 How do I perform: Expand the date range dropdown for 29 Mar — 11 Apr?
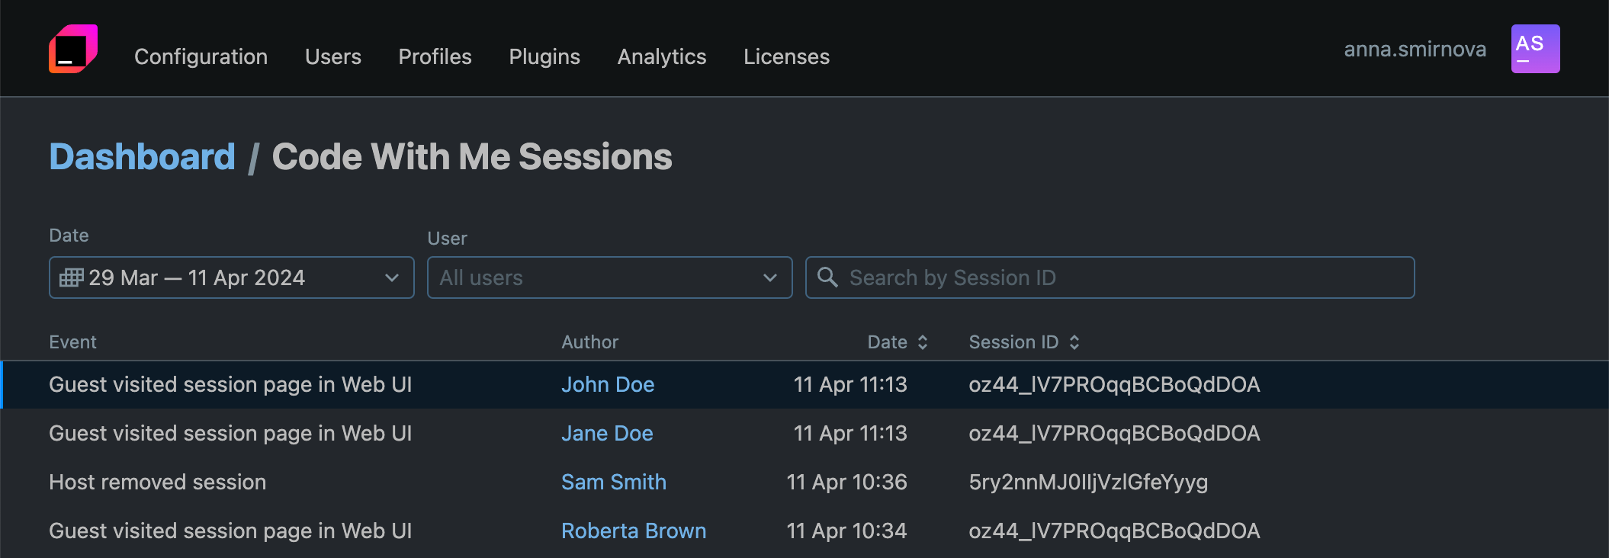[392, 277]
